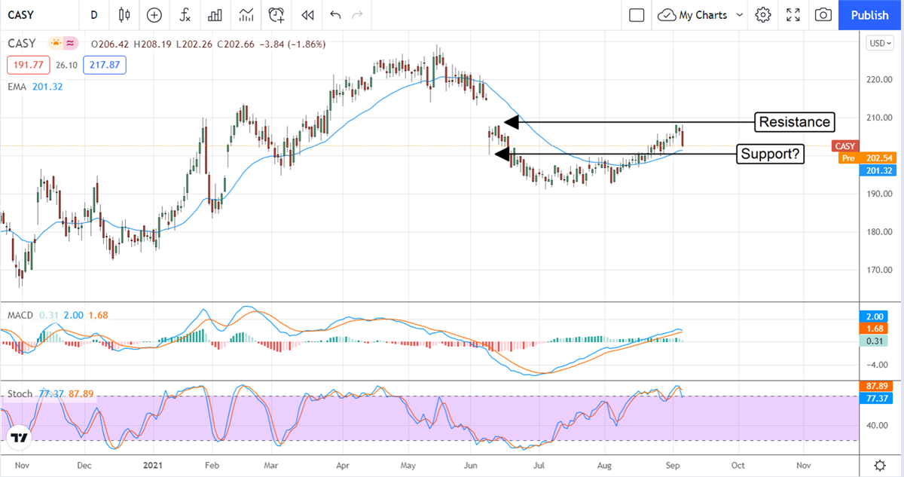Viewport: 904px width, 477px height.
Task: Click the Publish button
Action: coord(869,15)
